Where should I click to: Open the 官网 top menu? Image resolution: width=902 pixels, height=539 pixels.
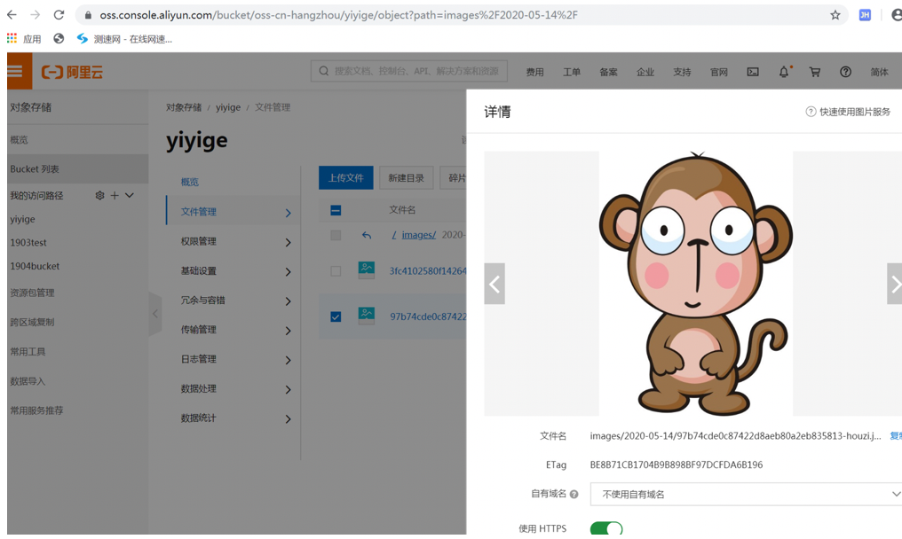[x=718, y=72]
